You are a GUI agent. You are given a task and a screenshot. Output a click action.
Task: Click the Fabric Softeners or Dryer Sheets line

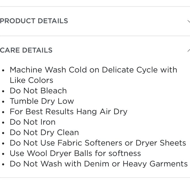98,143
